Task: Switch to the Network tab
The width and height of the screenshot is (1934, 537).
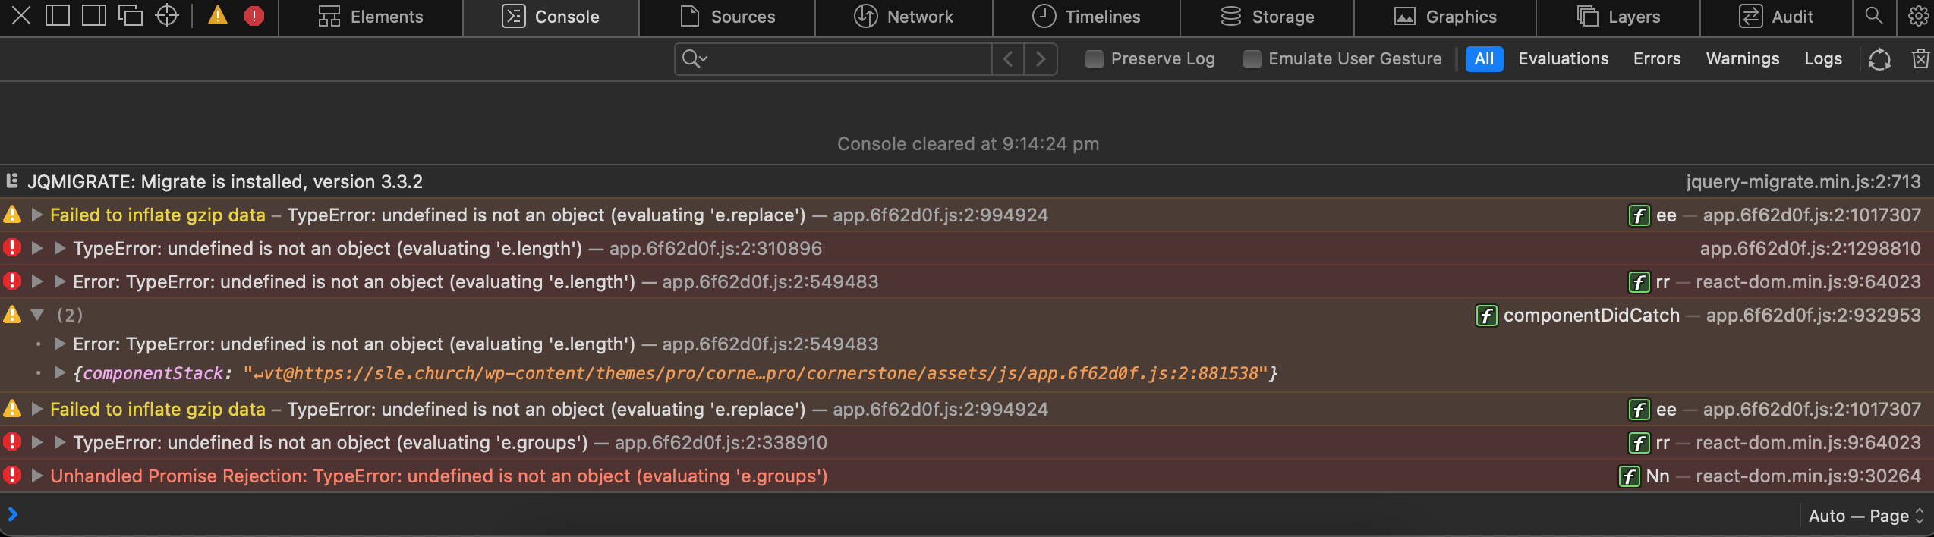Action: pos(903,17)
